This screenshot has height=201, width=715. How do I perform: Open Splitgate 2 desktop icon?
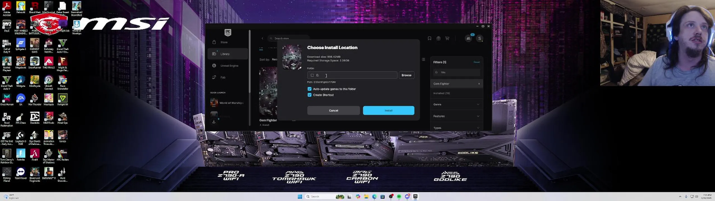[x=21, y=44]
